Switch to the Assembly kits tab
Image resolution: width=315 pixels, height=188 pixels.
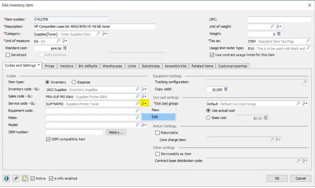coord(176,66)
